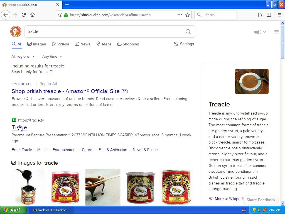Click the Images for tracle picture icon
The width and height of the screenshot is (285, 214).
14,163
